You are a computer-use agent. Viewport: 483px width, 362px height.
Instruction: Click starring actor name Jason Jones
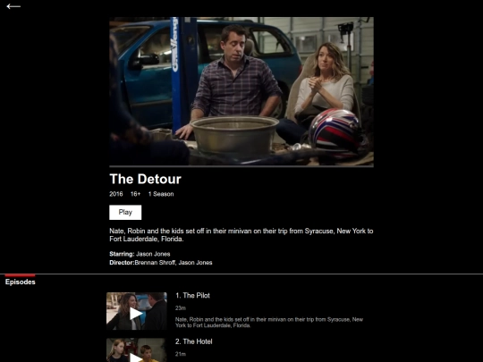click(x=153, y=254)
